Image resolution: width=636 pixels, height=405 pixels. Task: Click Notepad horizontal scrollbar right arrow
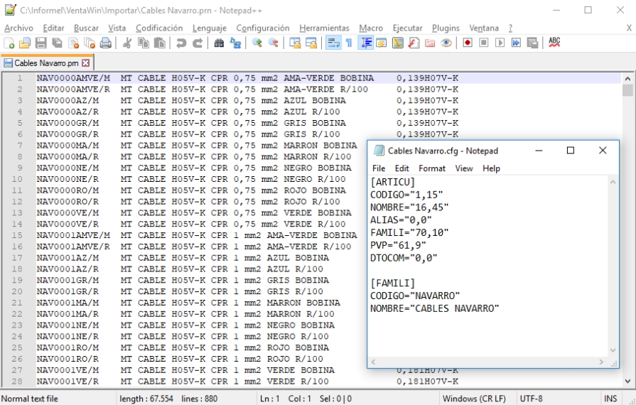[x=601, y=362]
